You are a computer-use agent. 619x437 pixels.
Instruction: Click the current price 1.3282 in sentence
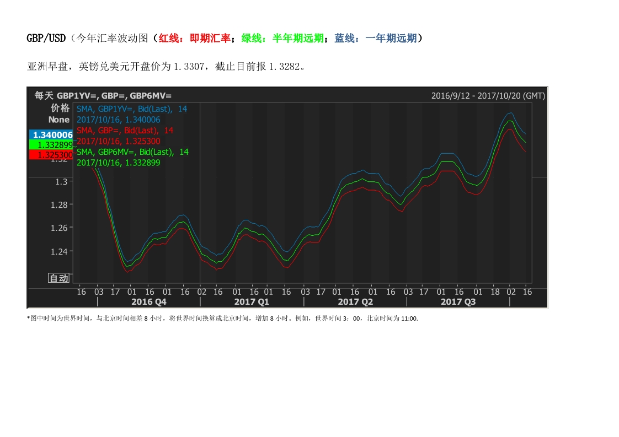(284, 67)
